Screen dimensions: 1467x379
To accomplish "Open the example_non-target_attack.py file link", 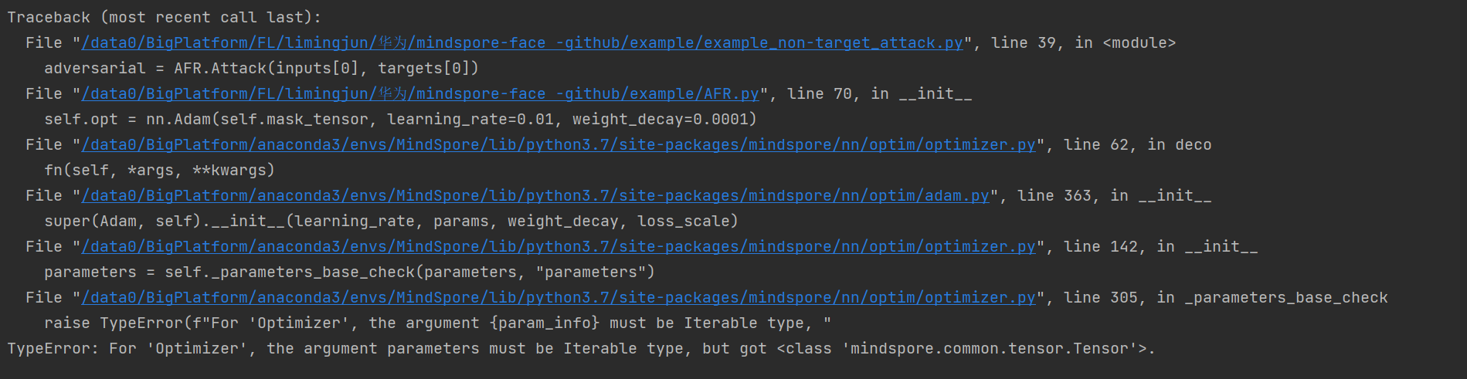I will 522,43.
